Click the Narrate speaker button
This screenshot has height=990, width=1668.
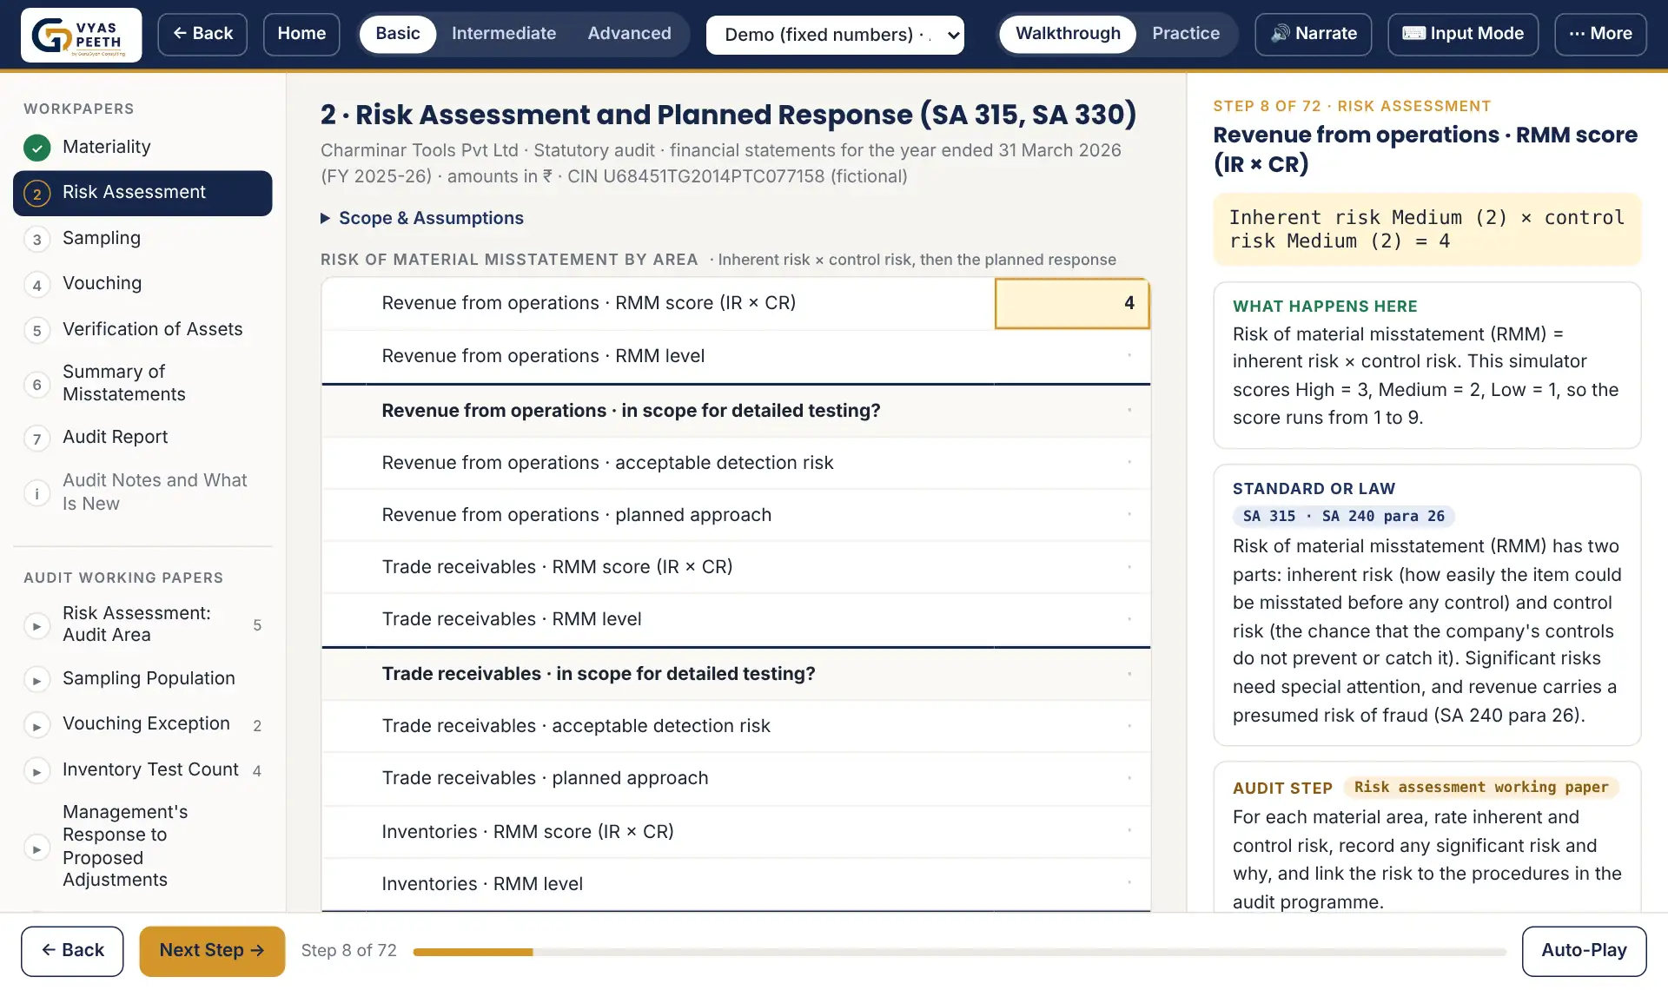point(1313,34)
